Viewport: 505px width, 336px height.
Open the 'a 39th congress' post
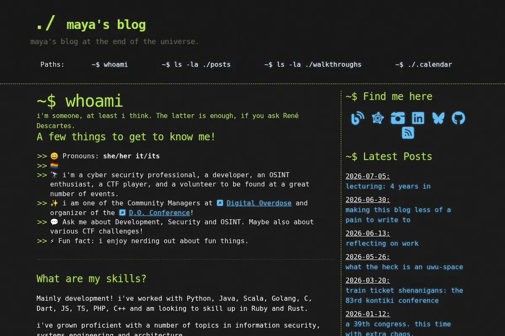398,329
